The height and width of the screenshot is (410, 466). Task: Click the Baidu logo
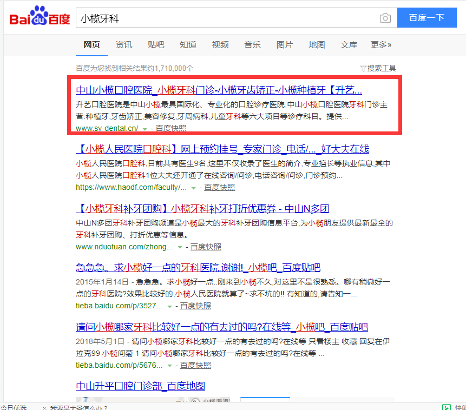click(x=40, y=16)
